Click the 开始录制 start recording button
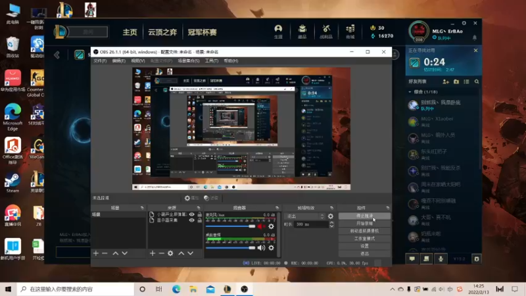This screenshot has height=296, width=526. (365, 224)
